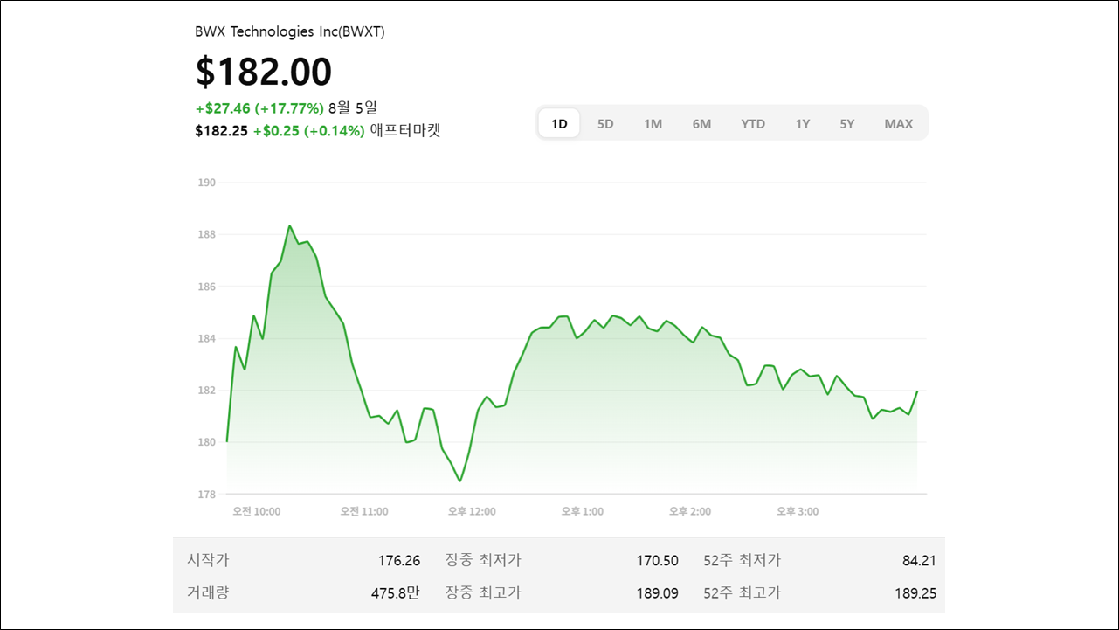Click the 186 y-axis label
This screenshot has width=1119, height=630.
tap(206, 287)
